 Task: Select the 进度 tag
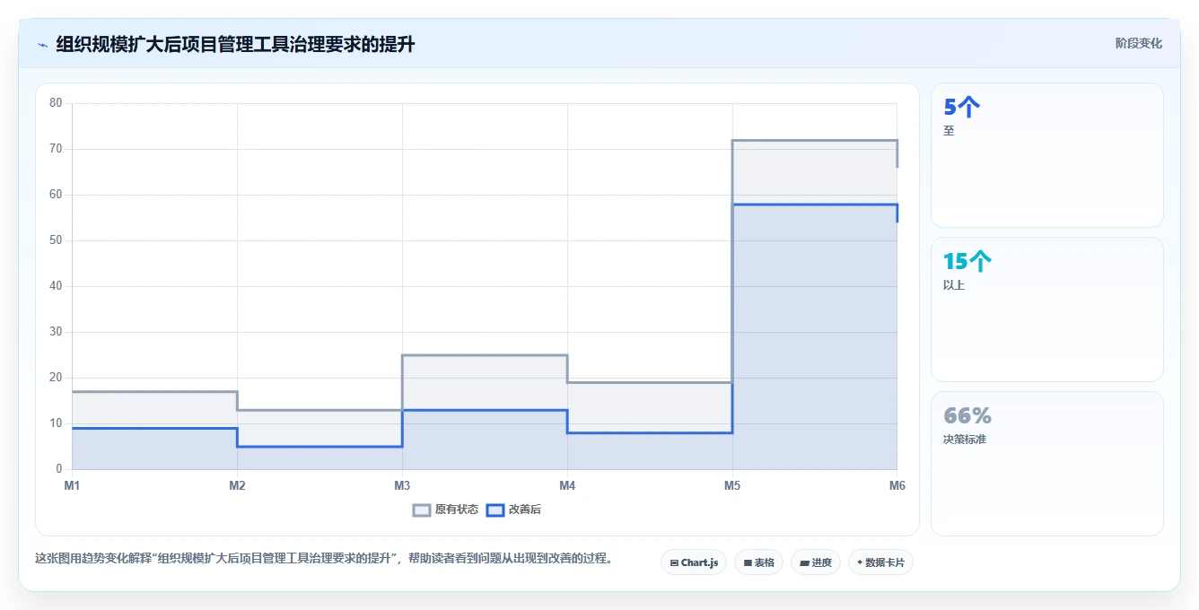[815, 562]
